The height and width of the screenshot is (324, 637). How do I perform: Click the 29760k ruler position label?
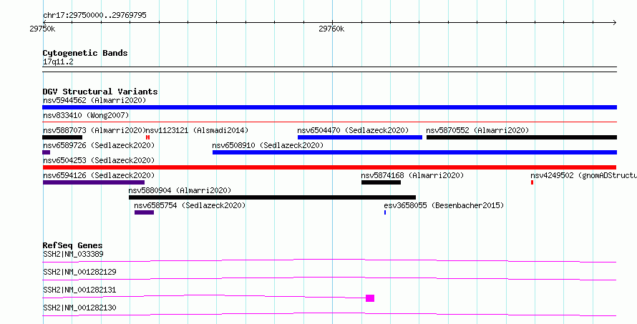(x=331, y=29)
